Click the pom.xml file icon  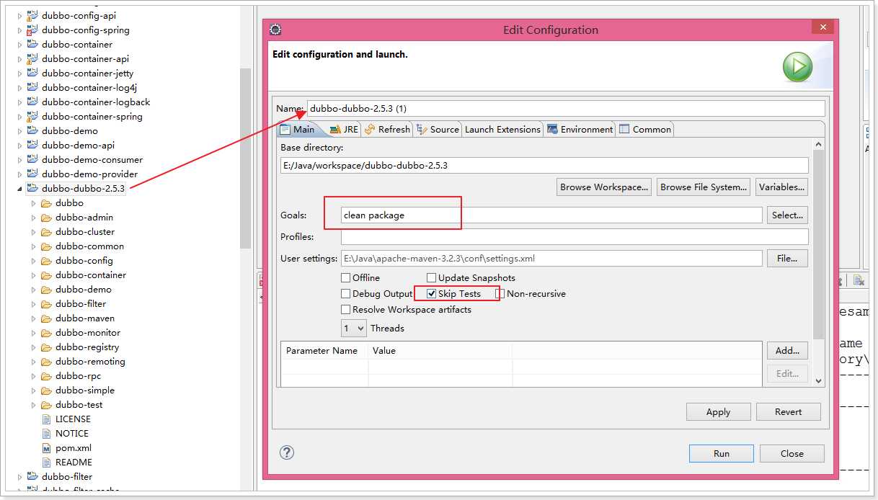pos(46,447)
